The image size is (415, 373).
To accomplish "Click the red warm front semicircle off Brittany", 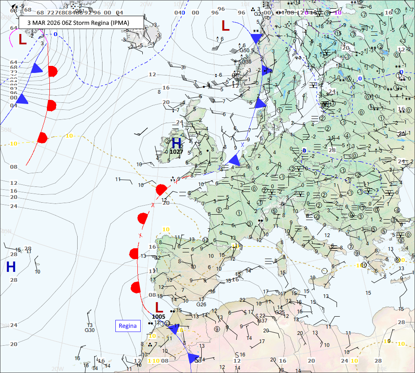I will click(161, 190).
